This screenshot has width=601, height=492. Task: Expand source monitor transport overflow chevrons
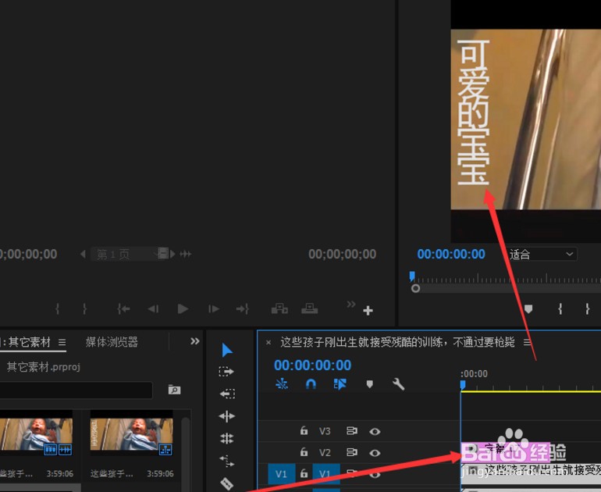coord(351,304)
